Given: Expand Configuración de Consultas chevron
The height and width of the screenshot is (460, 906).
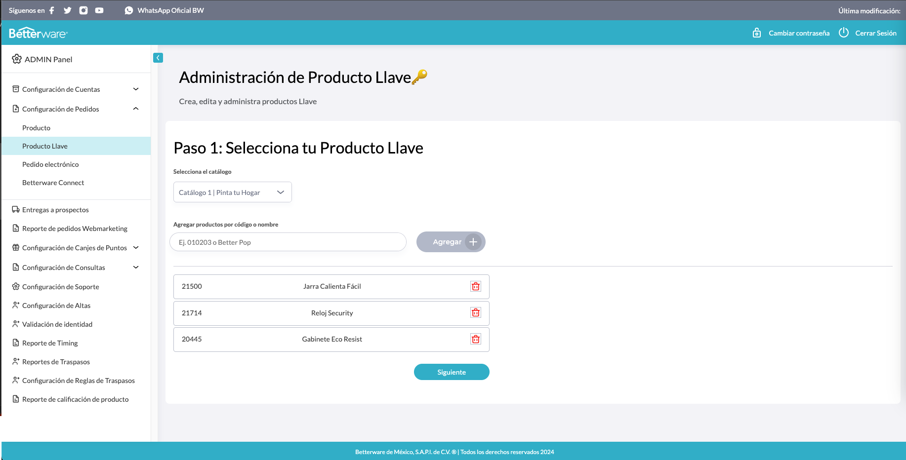Looking at the screenshot, I should 136,267.
